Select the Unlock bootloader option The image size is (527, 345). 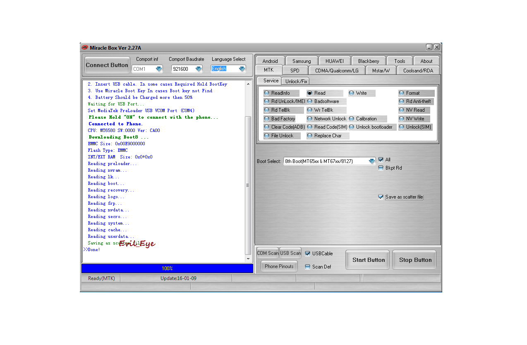click(371, 127)
